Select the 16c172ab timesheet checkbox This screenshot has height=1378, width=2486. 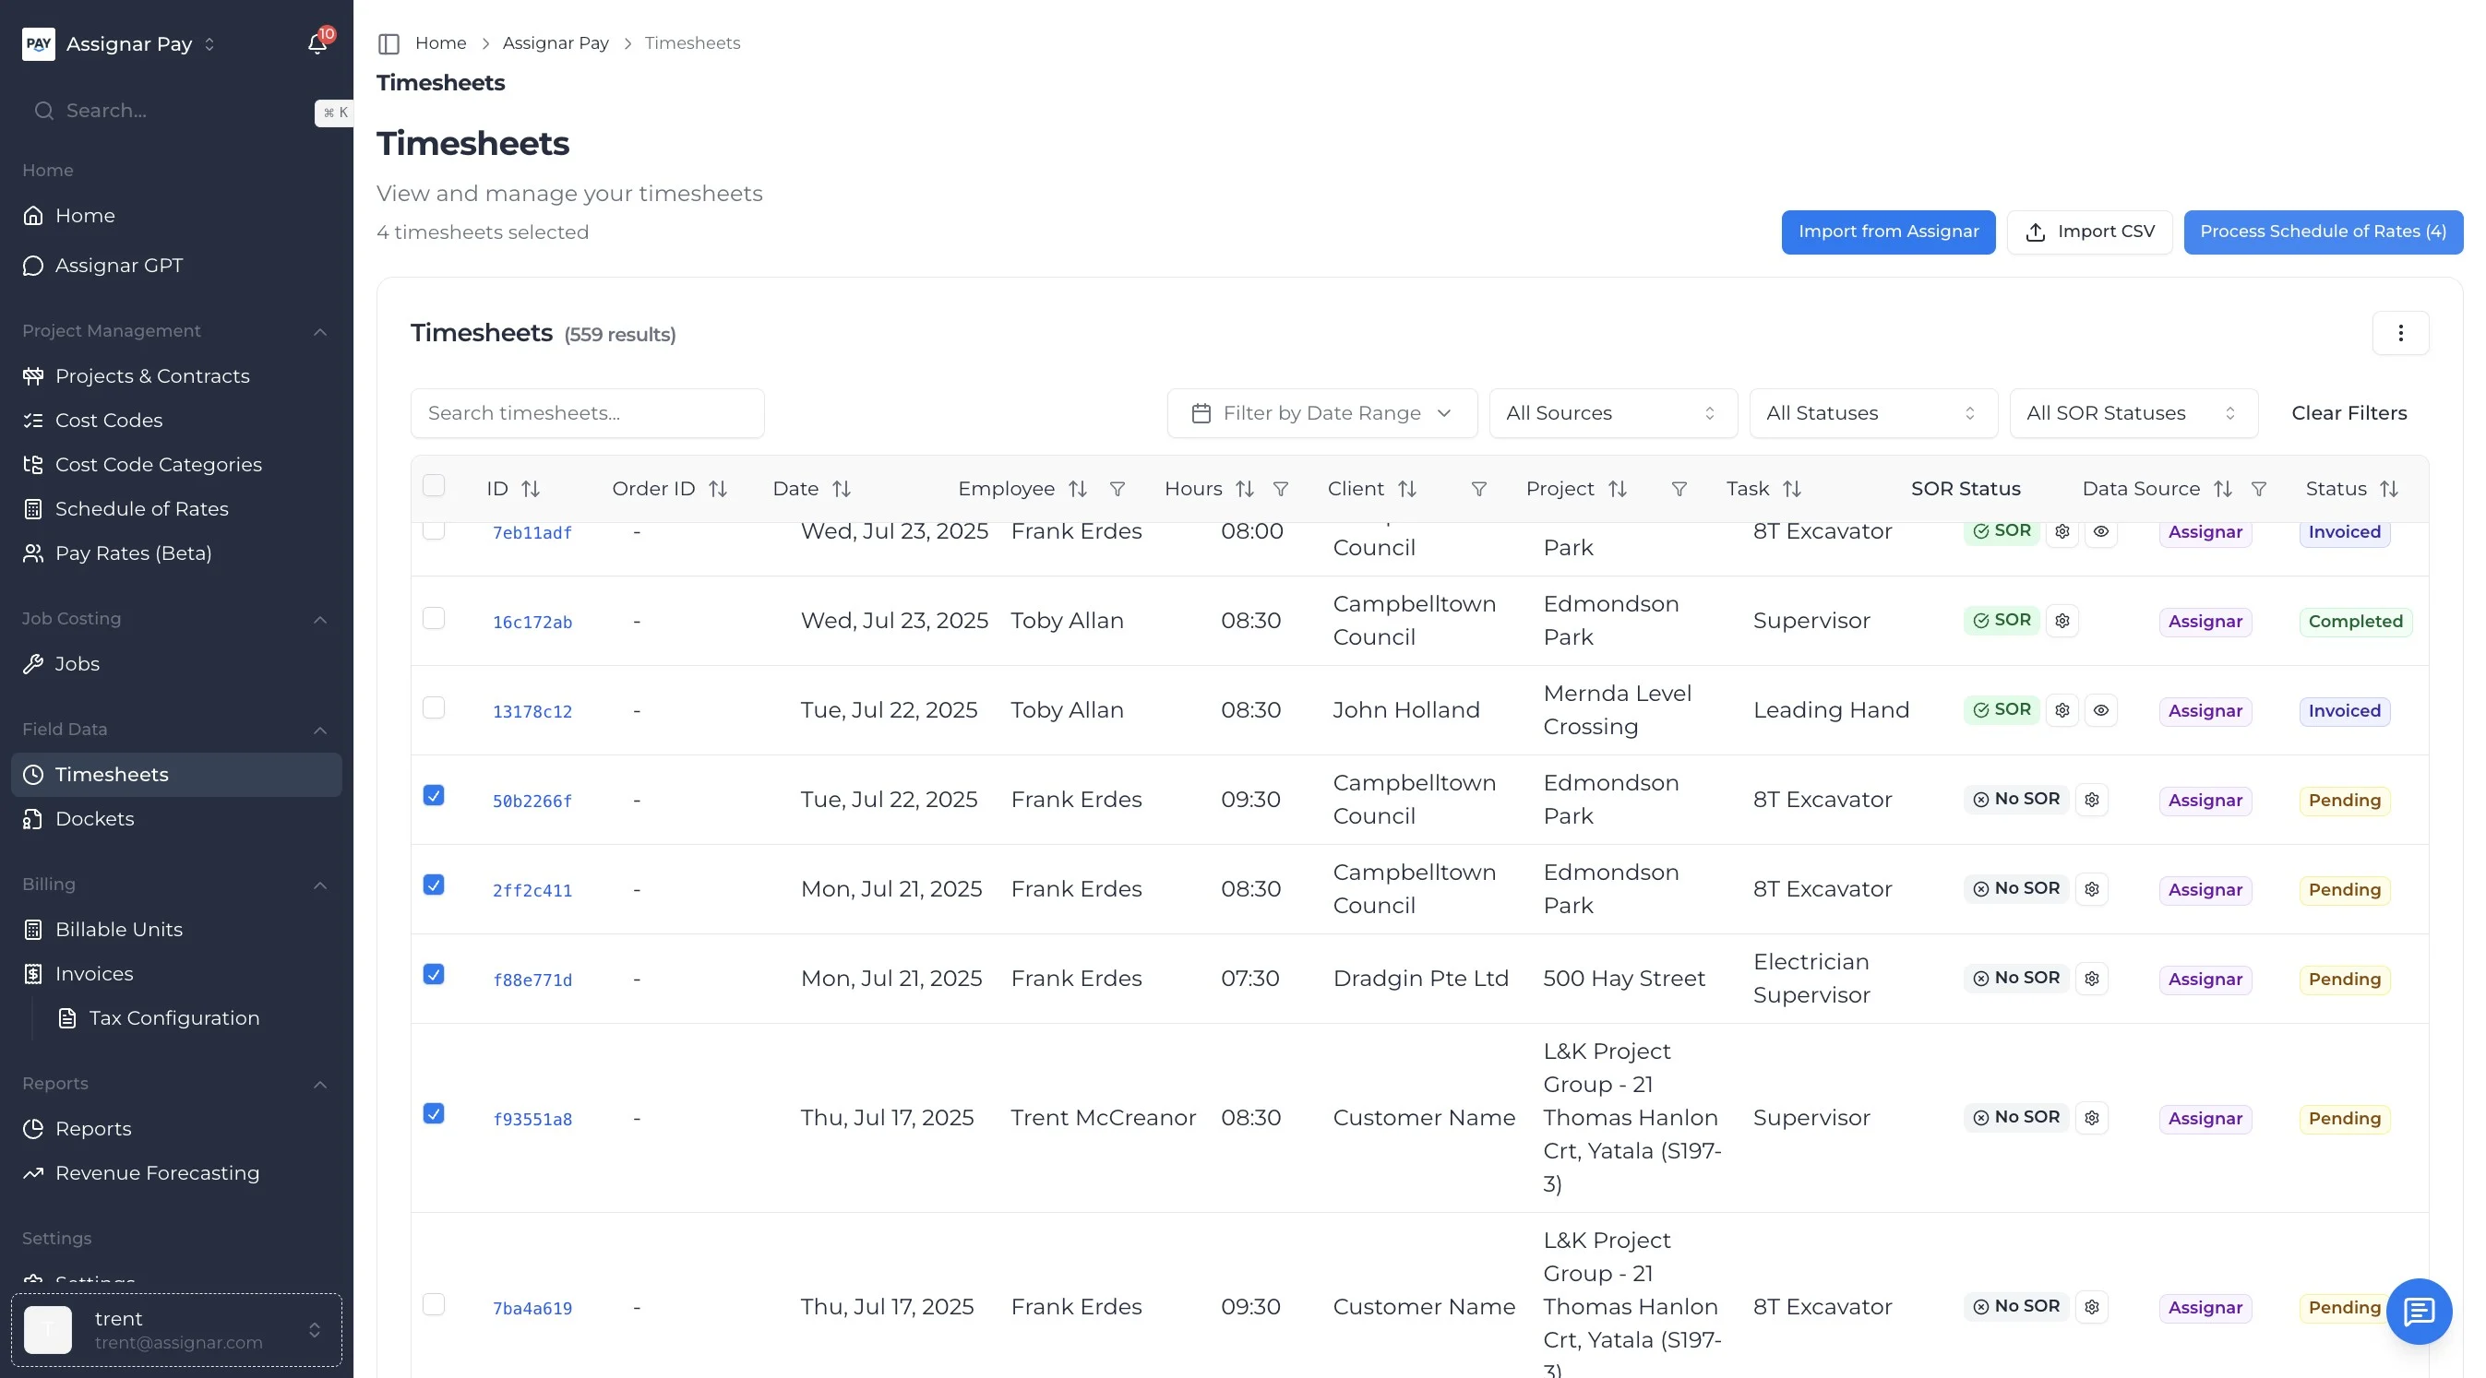(435, 618)
